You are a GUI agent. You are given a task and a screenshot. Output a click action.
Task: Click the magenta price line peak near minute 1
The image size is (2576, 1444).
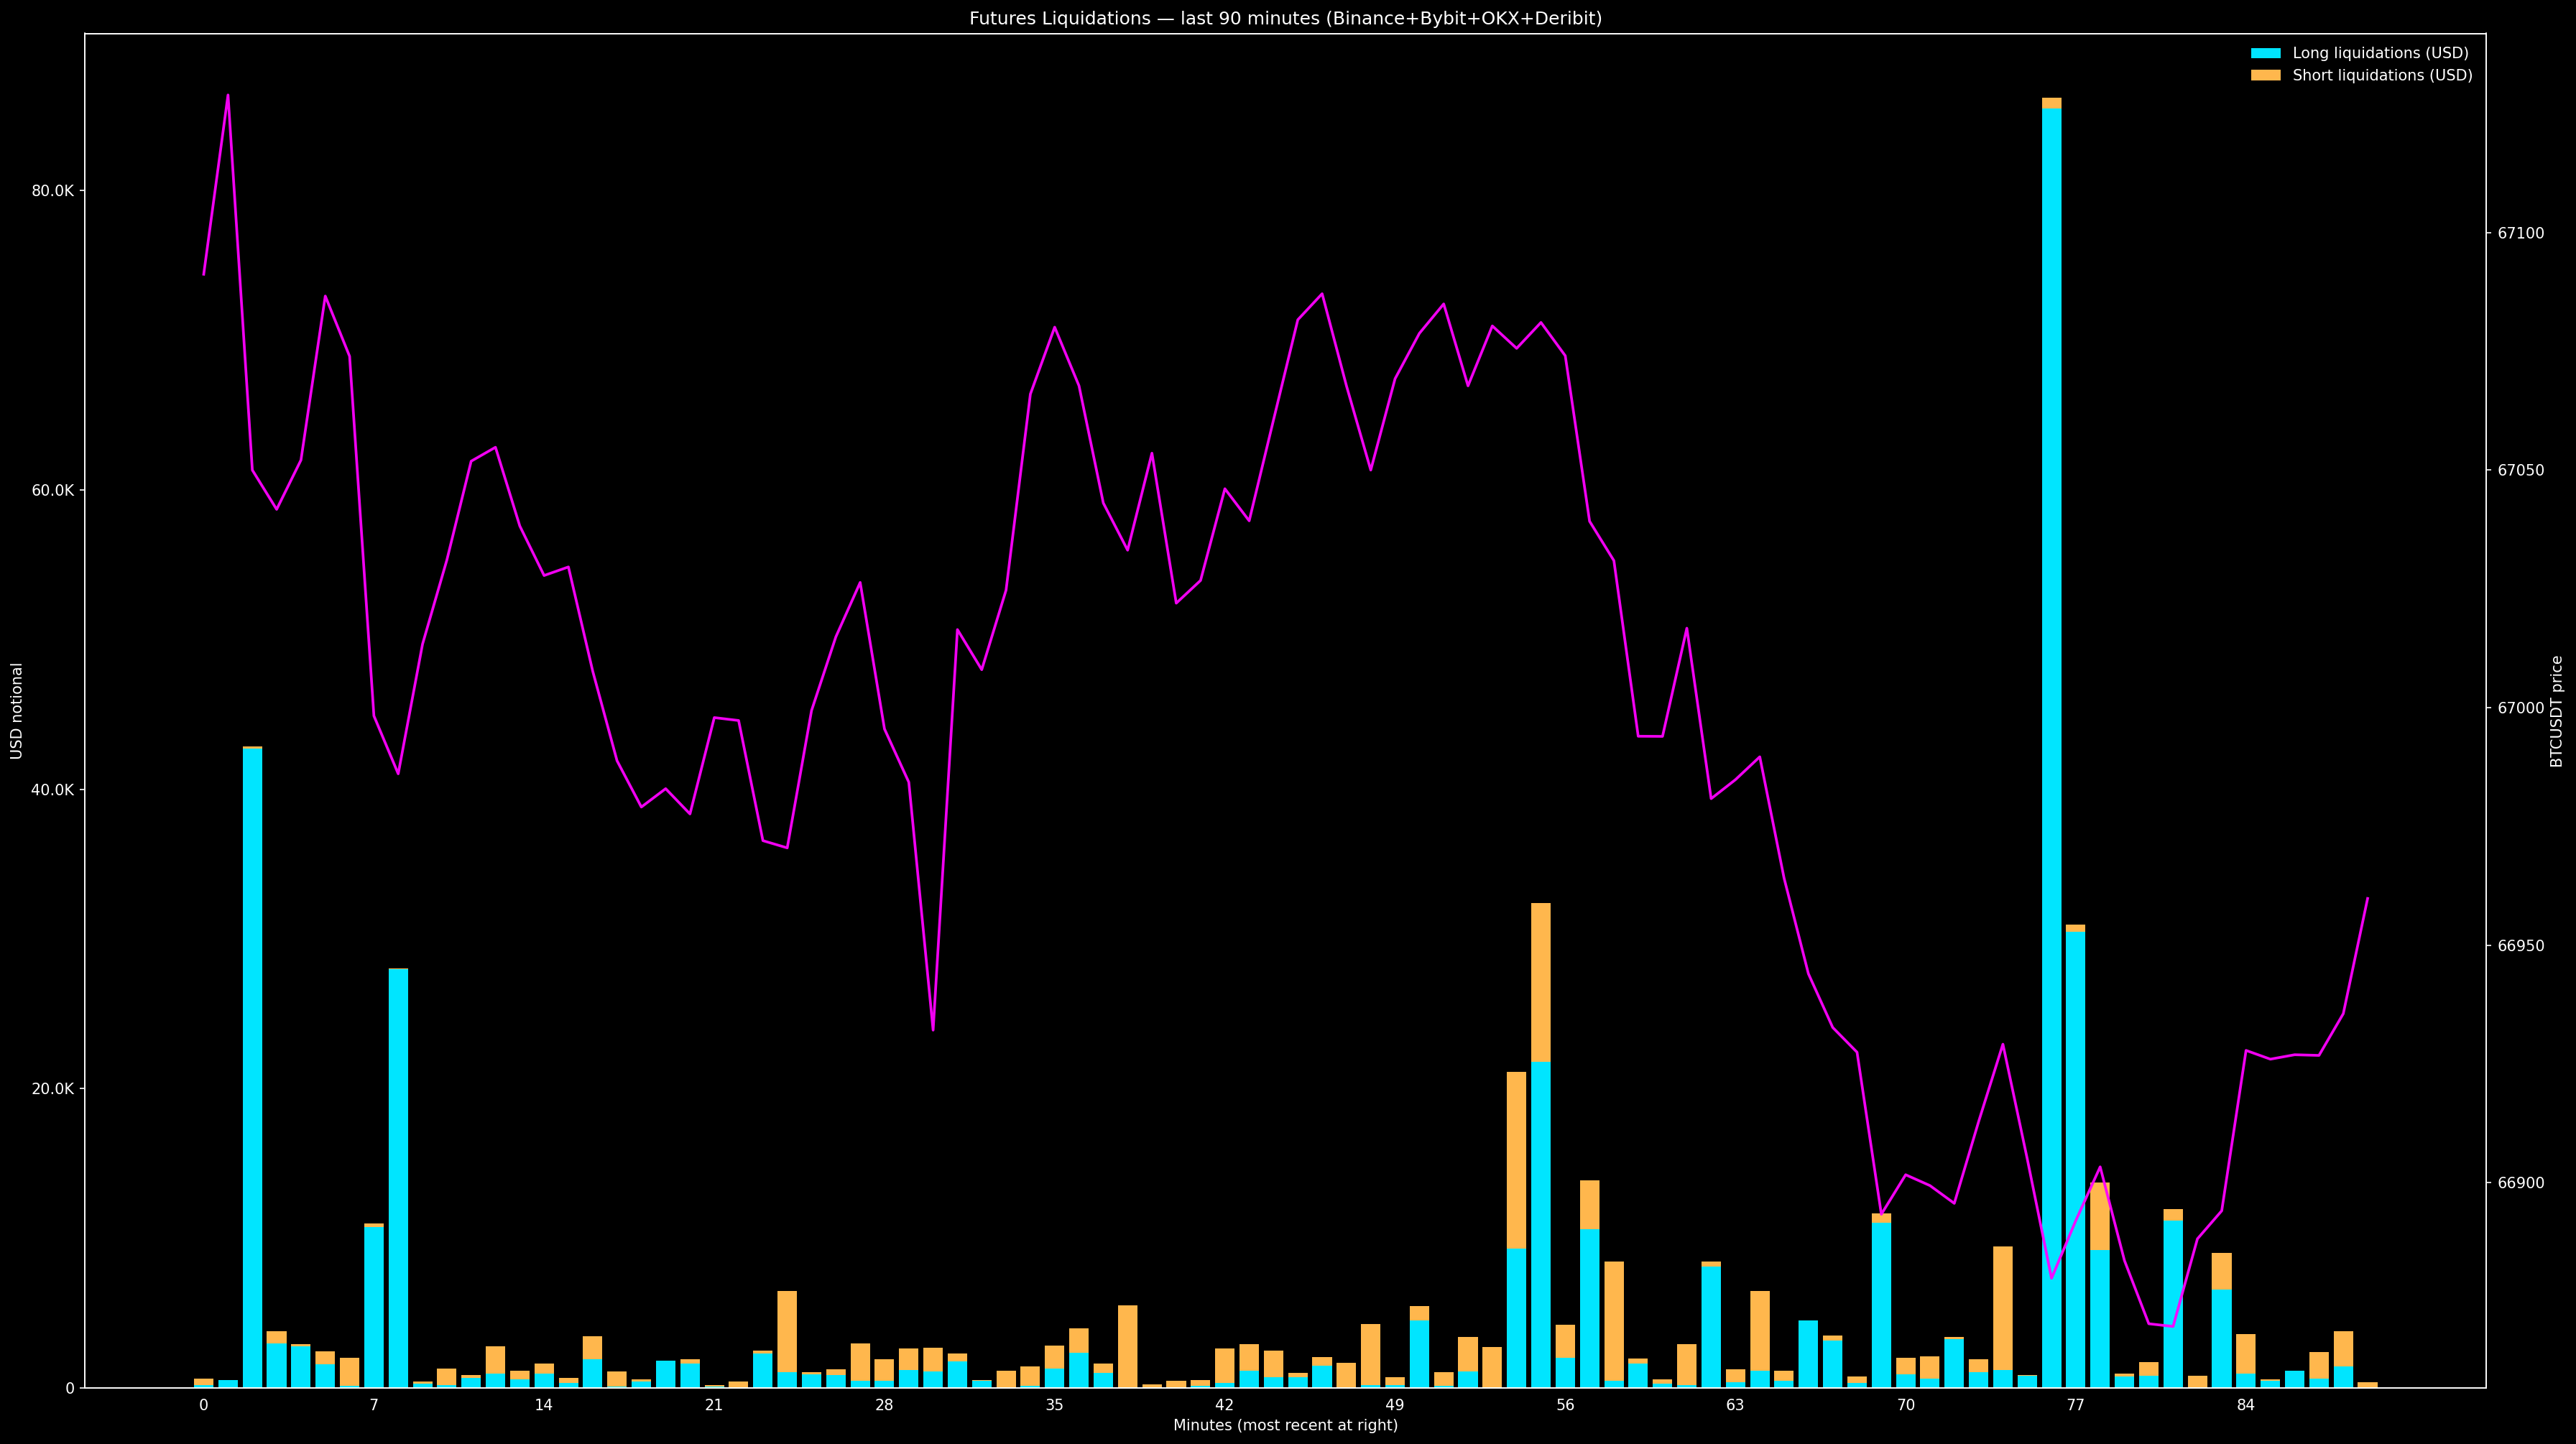[228, 96]
